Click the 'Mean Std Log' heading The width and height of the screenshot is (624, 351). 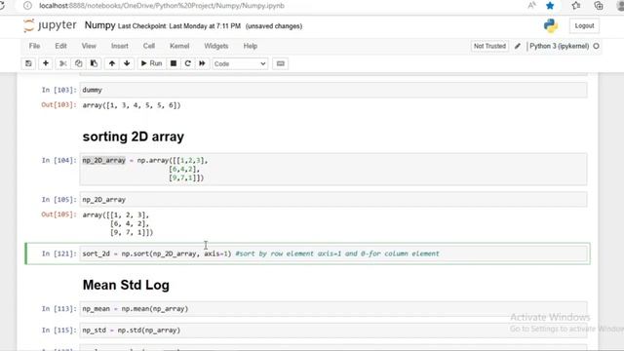(x=126, y=285)
